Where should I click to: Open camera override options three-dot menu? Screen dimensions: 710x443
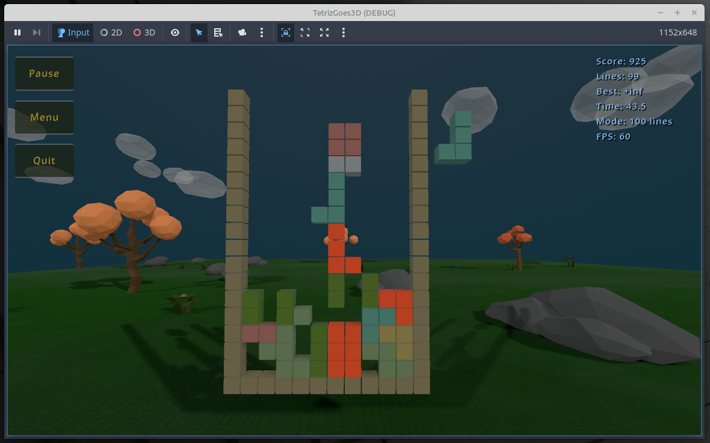pyautogui.click(x=262, y=32)
